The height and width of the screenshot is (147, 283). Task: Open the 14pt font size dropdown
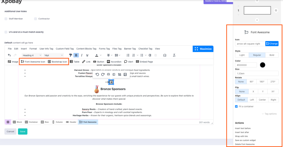point(53,55)
